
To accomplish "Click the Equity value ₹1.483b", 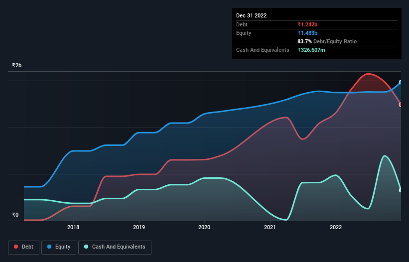I will (307, 33).
